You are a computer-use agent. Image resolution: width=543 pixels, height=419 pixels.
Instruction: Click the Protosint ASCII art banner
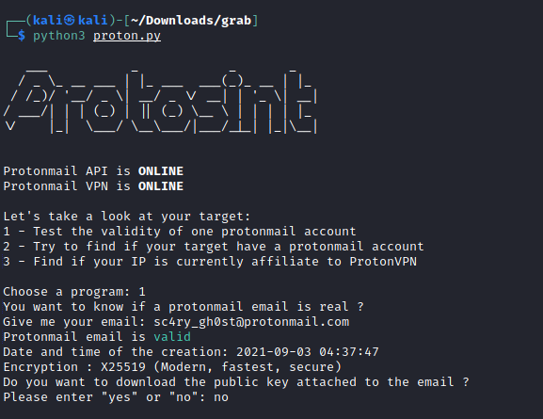pyautogui.click(x=160, y=101)
